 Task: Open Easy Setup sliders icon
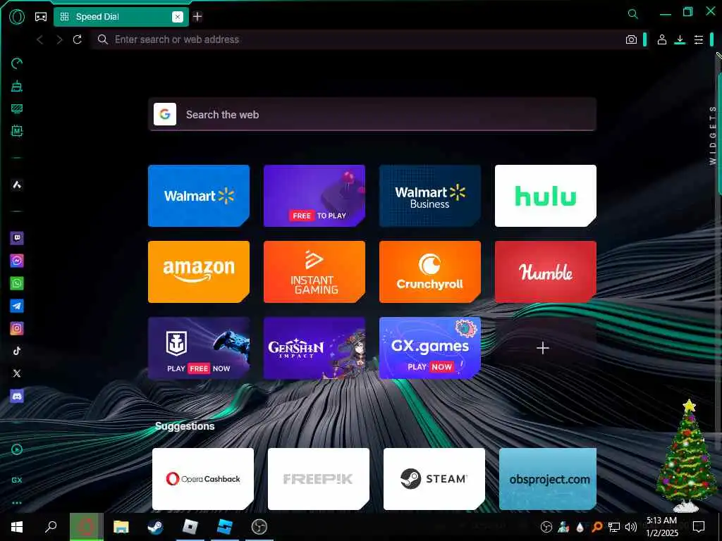[699, 39]
